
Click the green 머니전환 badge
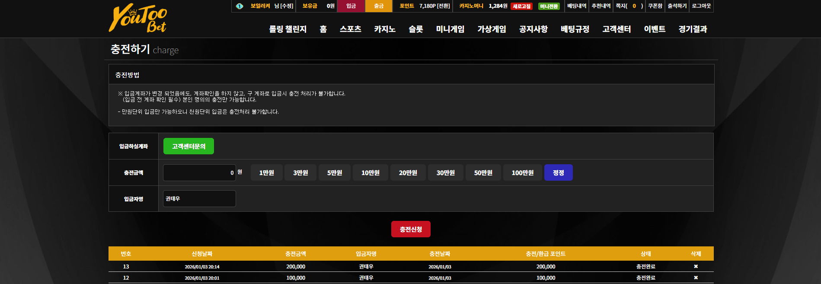(x=549, y=6)
